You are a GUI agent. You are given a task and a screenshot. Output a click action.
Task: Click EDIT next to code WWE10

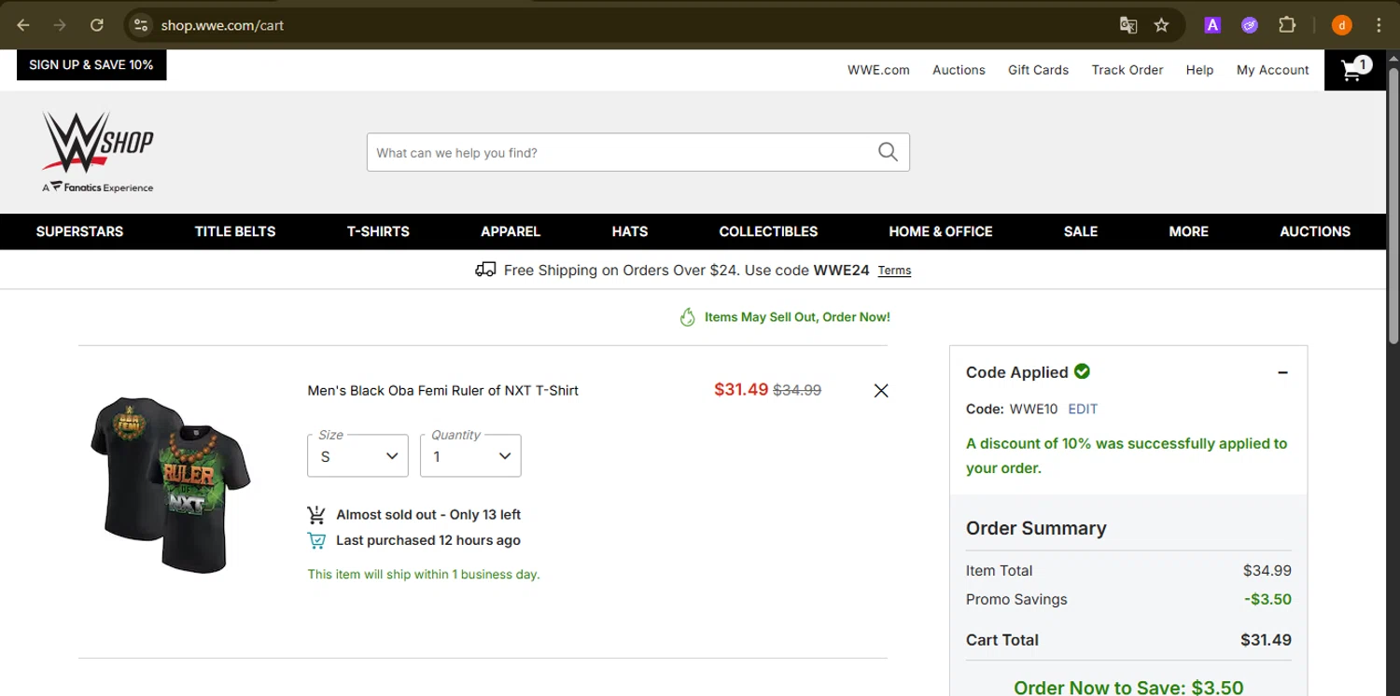pos(1083,409)
